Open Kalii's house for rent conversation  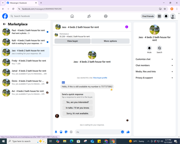point(25,42)
